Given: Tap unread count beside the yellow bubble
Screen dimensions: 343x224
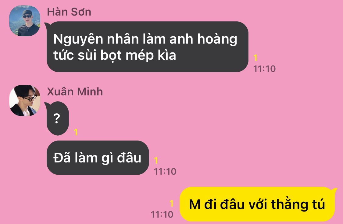Looking at the screenshot, I should click(x=171, y=204).
